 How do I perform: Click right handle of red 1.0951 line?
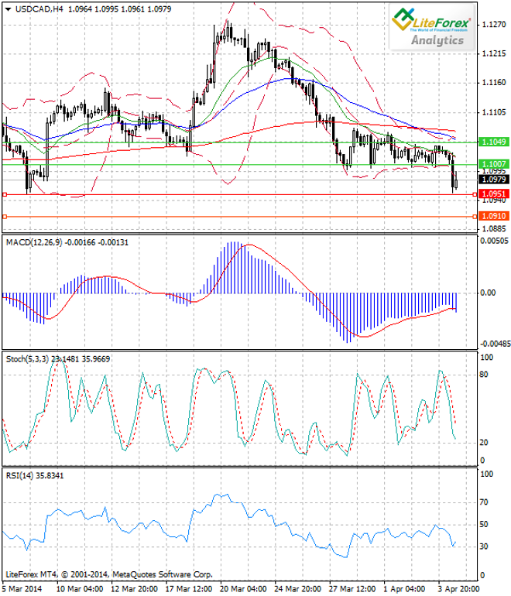click(x=475, y=194)
